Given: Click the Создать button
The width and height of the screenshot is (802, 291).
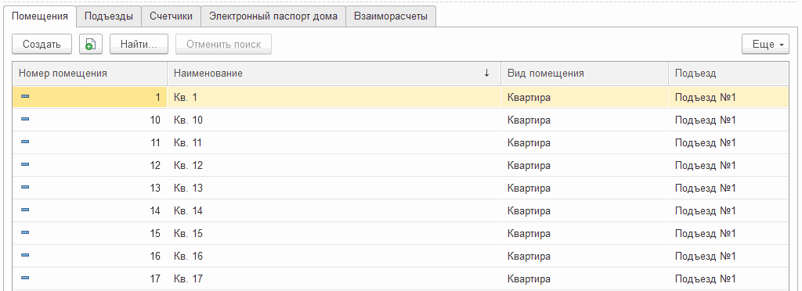Looking at the screenshot, I should (x=42, y=45).
